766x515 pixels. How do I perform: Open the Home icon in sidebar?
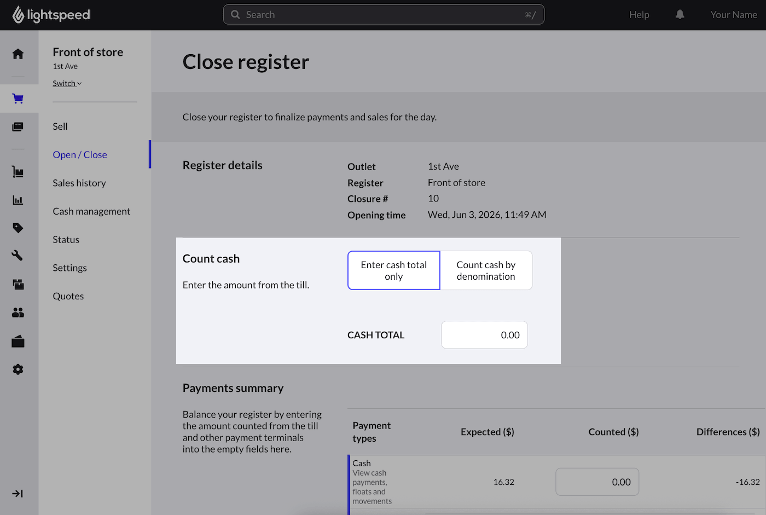pyautogui.click(x=18, y=54)
